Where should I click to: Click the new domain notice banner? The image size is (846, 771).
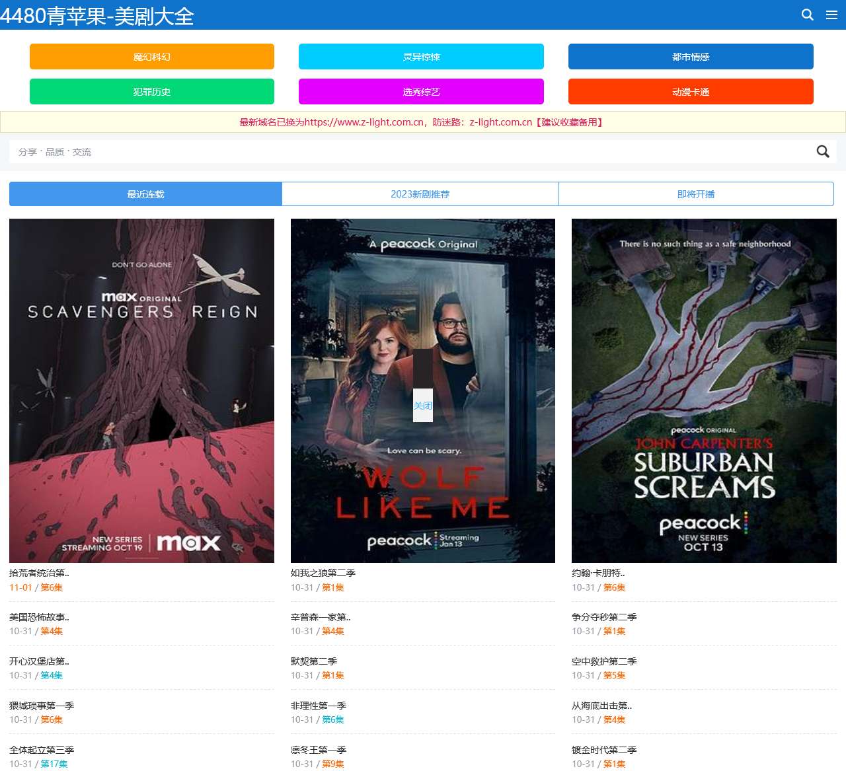(423, 122)
